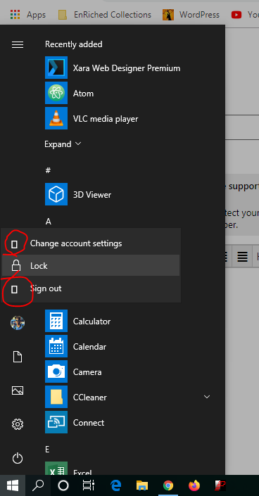This screenshot has width=259, height=496.
Task: Expand the CCleaner folder chevron
Action: click(x=207, y=397)
